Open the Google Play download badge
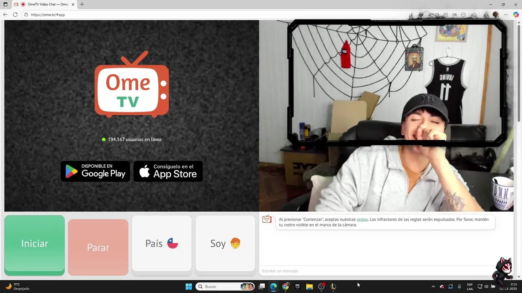This screenshot has height=293, width=522. [95, 171]
